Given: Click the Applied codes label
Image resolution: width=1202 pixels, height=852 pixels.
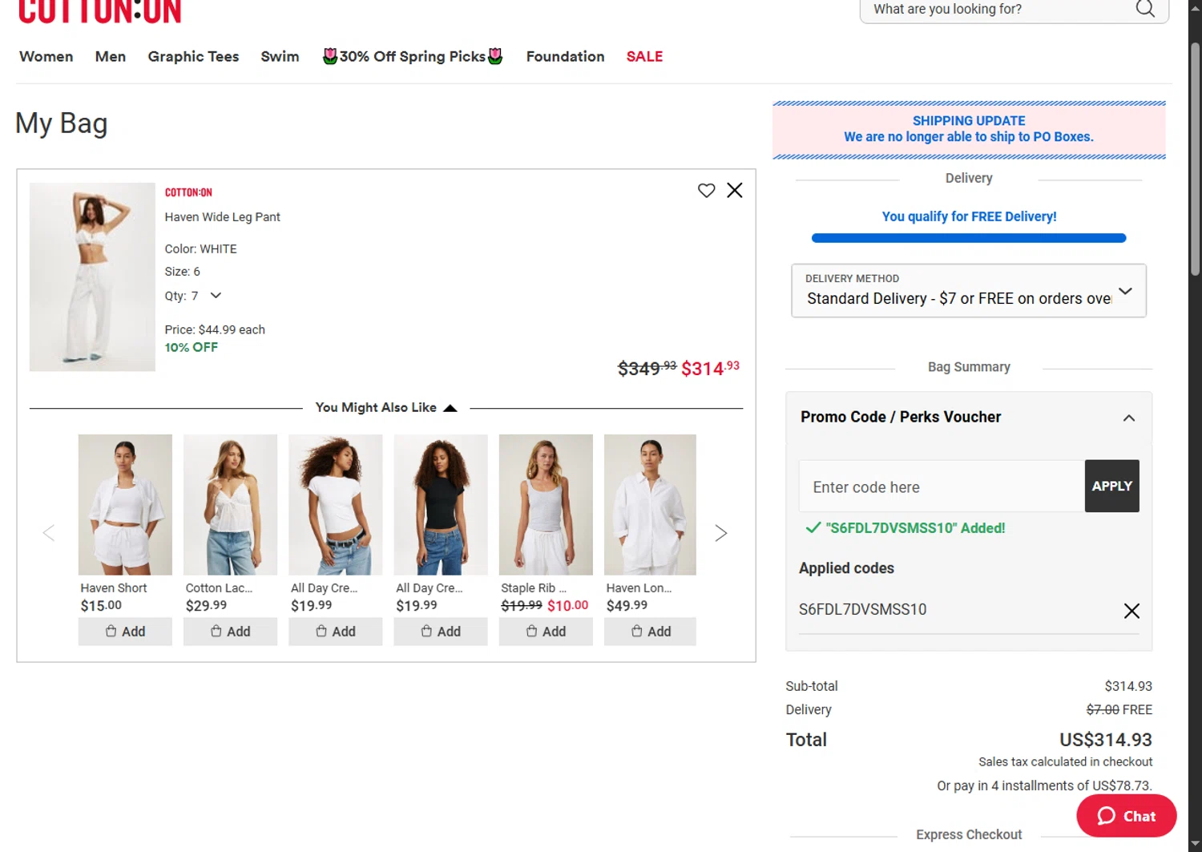Looking at the screenshot, I should (846, 568).
